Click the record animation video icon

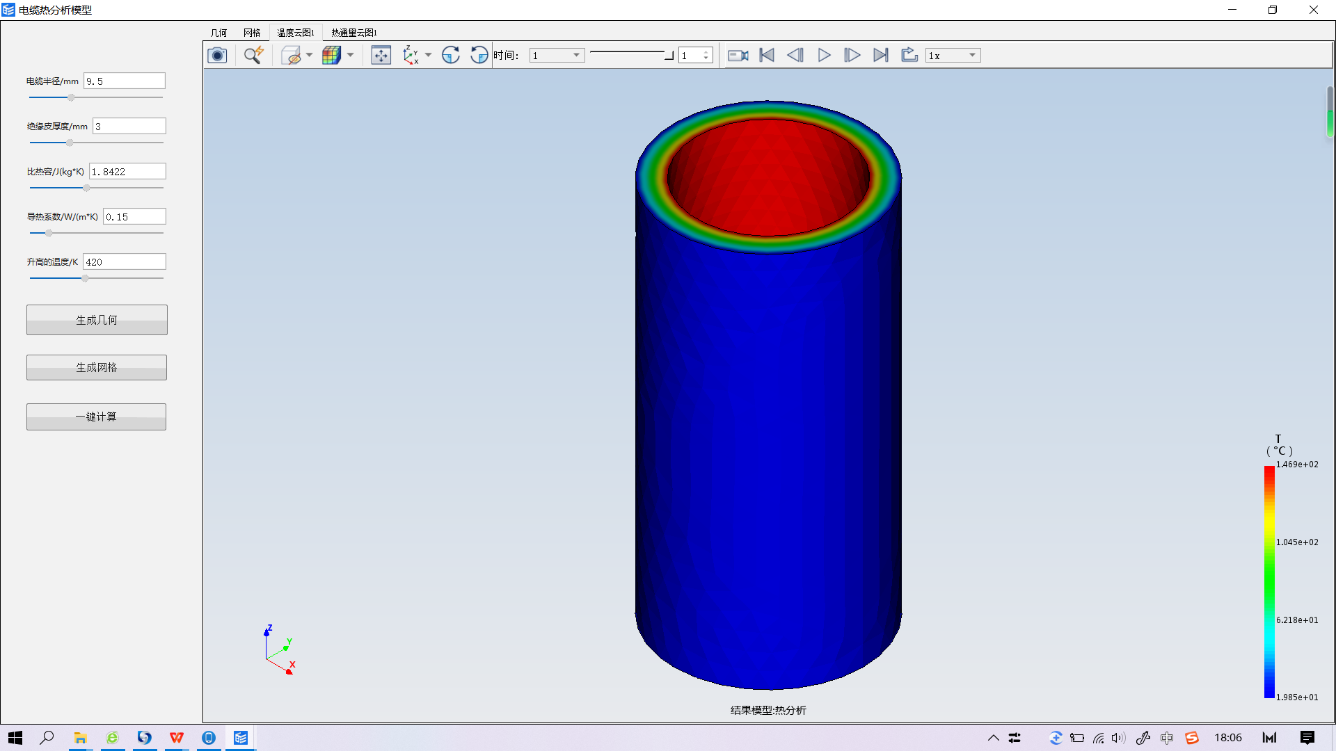(738, 55)
